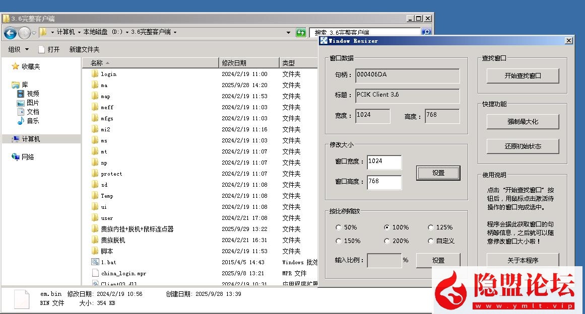Choose the 125% scale radio option
Image resolution: width=585 pixels, height=314 pixels.
pos(430,227)
